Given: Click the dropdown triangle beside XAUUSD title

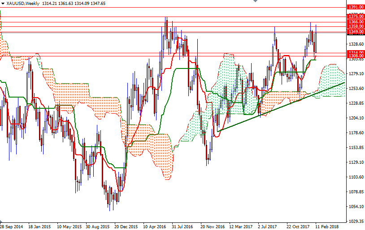Looking at the screenshot, I should [3, 4].
